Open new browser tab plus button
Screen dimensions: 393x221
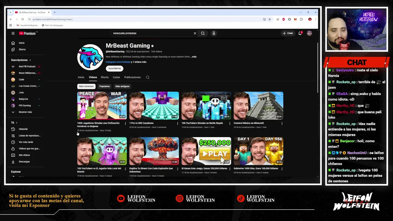click(55, 12)
